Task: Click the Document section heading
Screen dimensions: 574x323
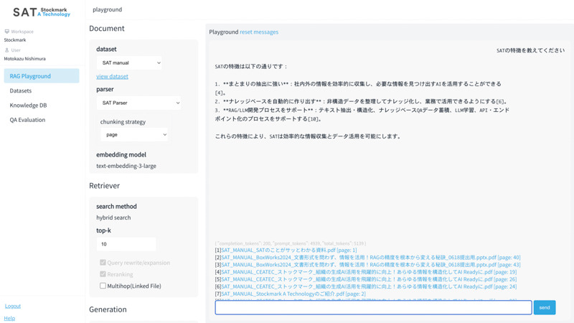Action: 107,28
